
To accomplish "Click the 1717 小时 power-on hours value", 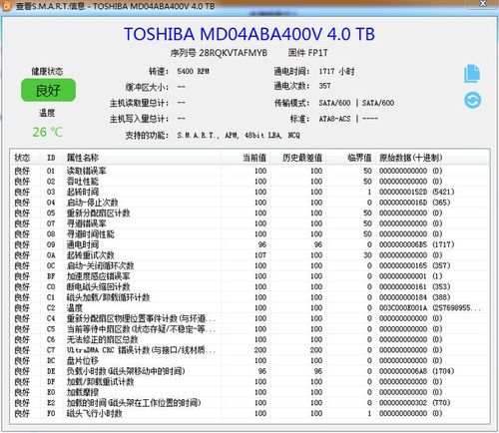I will (x=336, y=71).
